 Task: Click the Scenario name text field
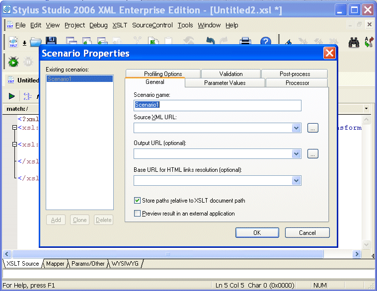click(x=217, y=105)
